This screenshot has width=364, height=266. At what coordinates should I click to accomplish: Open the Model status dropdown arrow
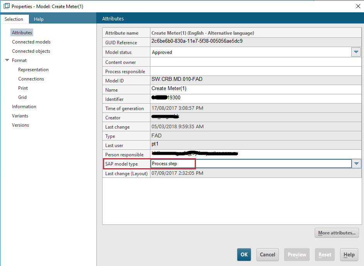pos(356,52)
